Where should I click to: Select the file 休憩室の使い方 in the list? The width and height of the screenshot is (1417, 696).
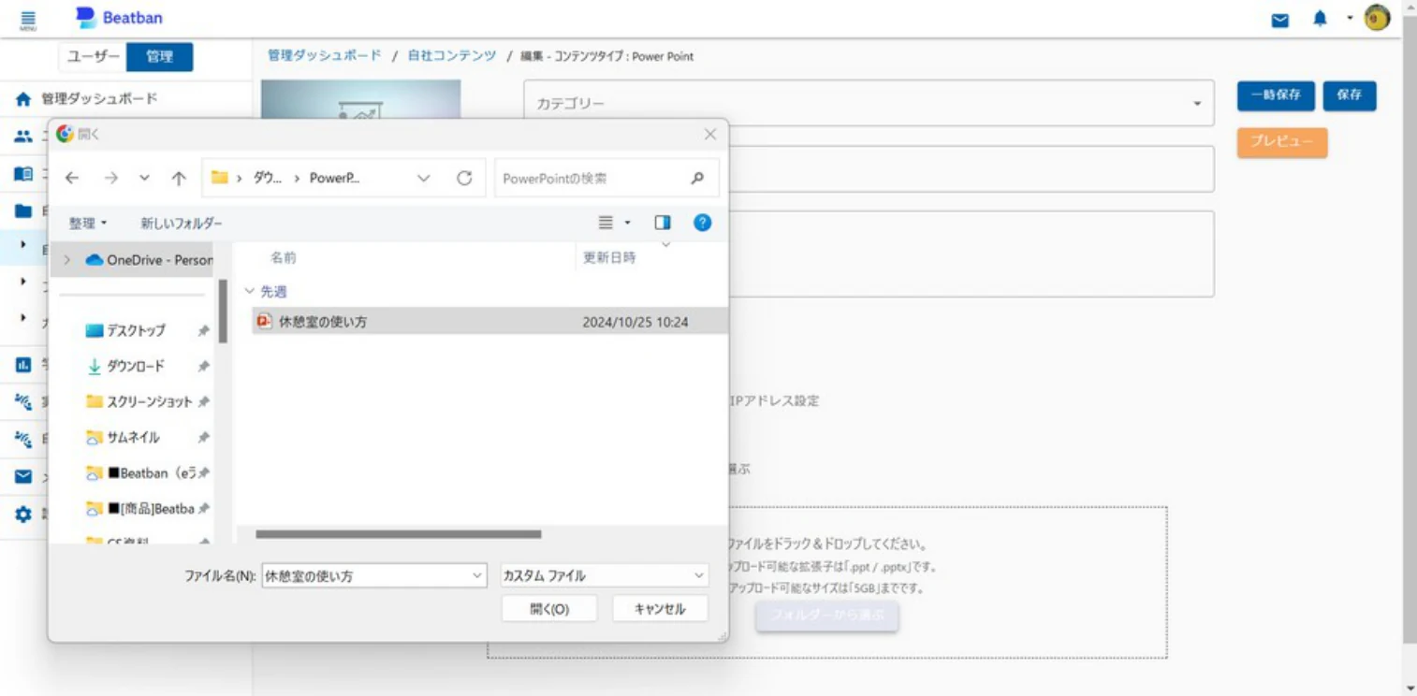pos(490,321)
